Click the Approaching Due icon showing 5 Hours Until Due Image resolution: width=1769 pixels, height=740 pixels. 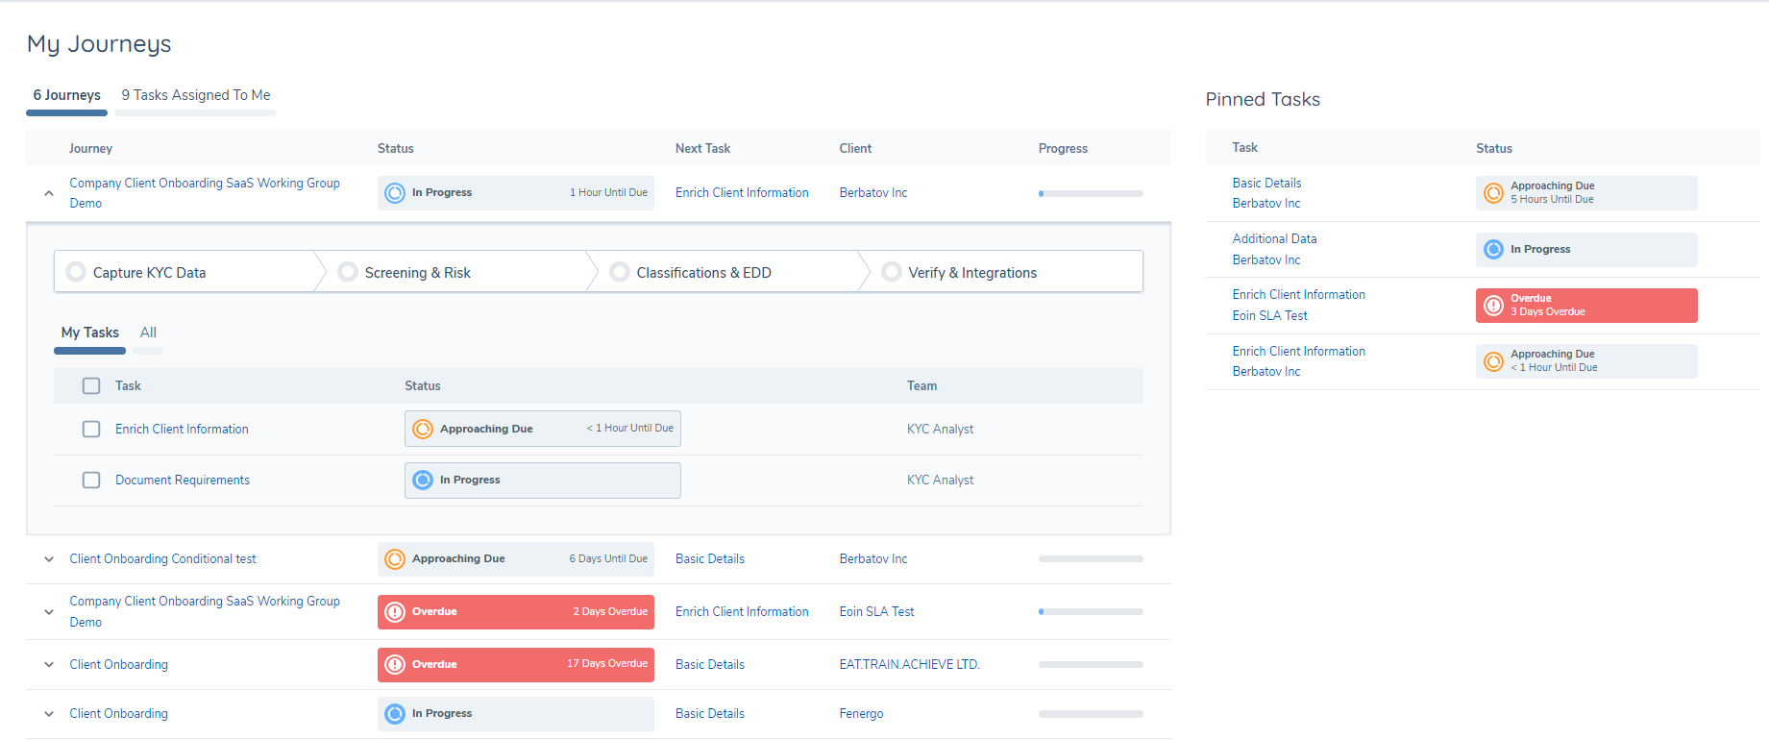tap(1493, 193)
